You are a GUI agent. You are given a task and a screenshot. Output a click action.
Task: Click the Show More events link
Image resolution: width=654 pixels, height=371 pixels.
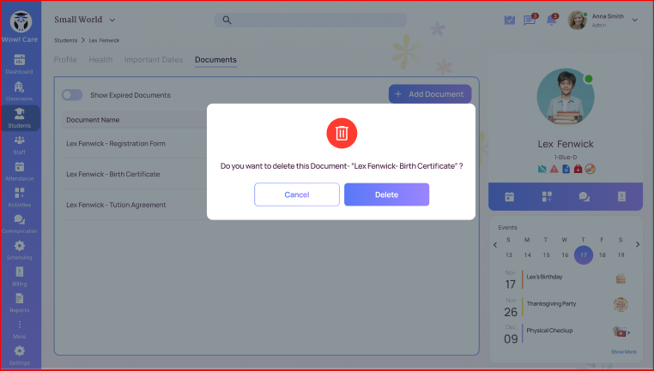coord(623,352)
